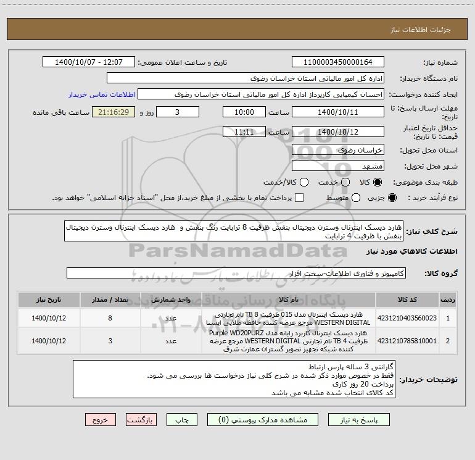The width and height of the screenshot is (475, 460).
Task: Click the buyer notes توضیحات خریدار text area
Action: (234, 379)
